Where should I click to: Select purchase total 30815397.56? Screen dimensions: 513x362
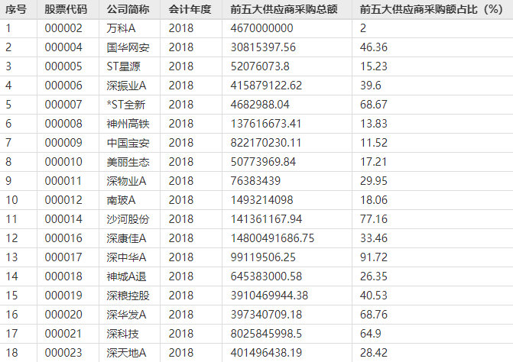[263, 47]
